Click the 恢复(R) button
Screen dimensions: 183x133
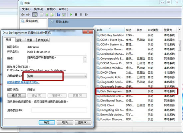[x=78, y=96]
